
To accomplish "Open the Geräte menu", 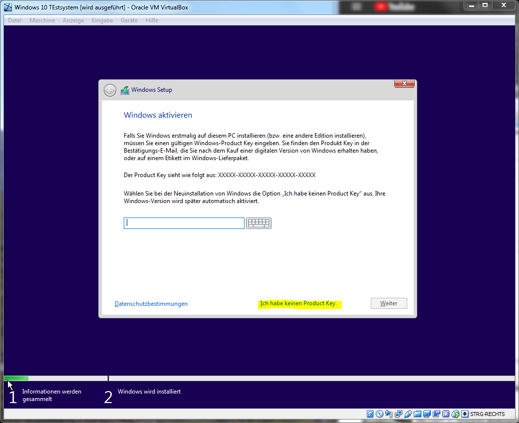I will point(129,20).
